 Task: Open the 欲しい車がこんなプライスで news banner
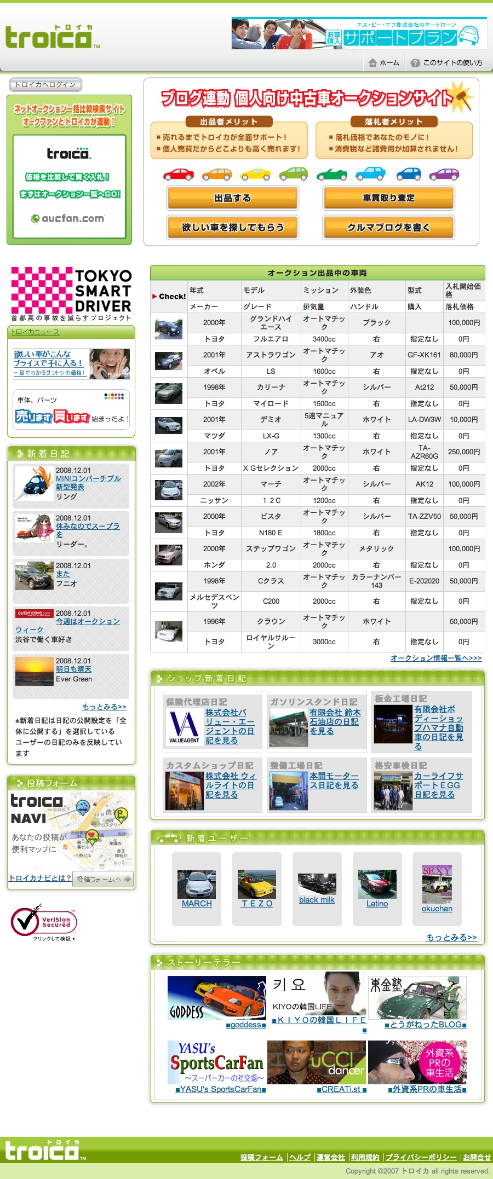[x=71, y=364]
